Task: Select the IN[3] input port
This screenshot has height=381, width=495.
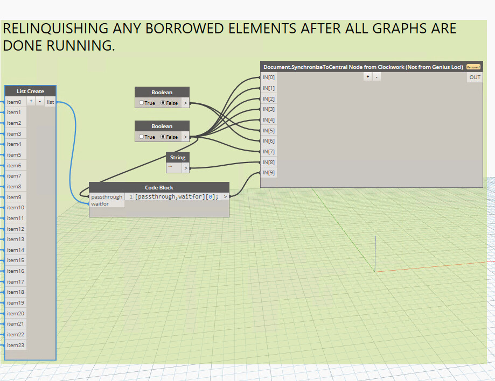Action: click(269, 109)
